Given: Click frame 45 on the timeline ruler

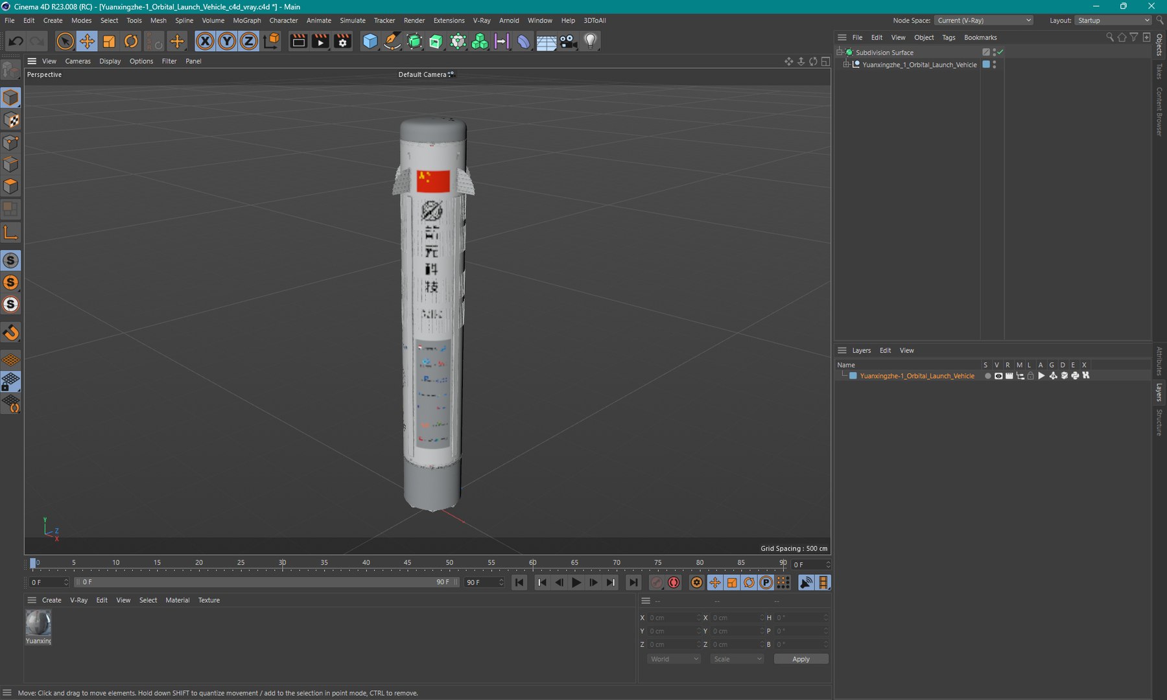Looking at the screenshot, I should click(408, 563).
